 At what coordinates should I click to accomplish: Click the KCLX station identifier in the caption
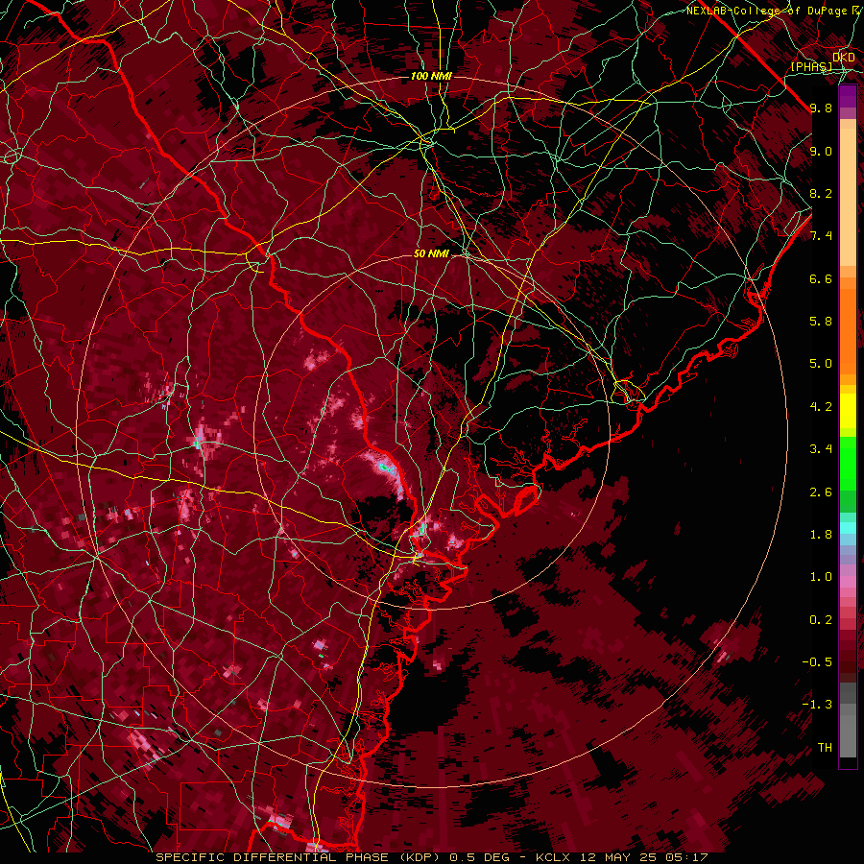(555, 857)
